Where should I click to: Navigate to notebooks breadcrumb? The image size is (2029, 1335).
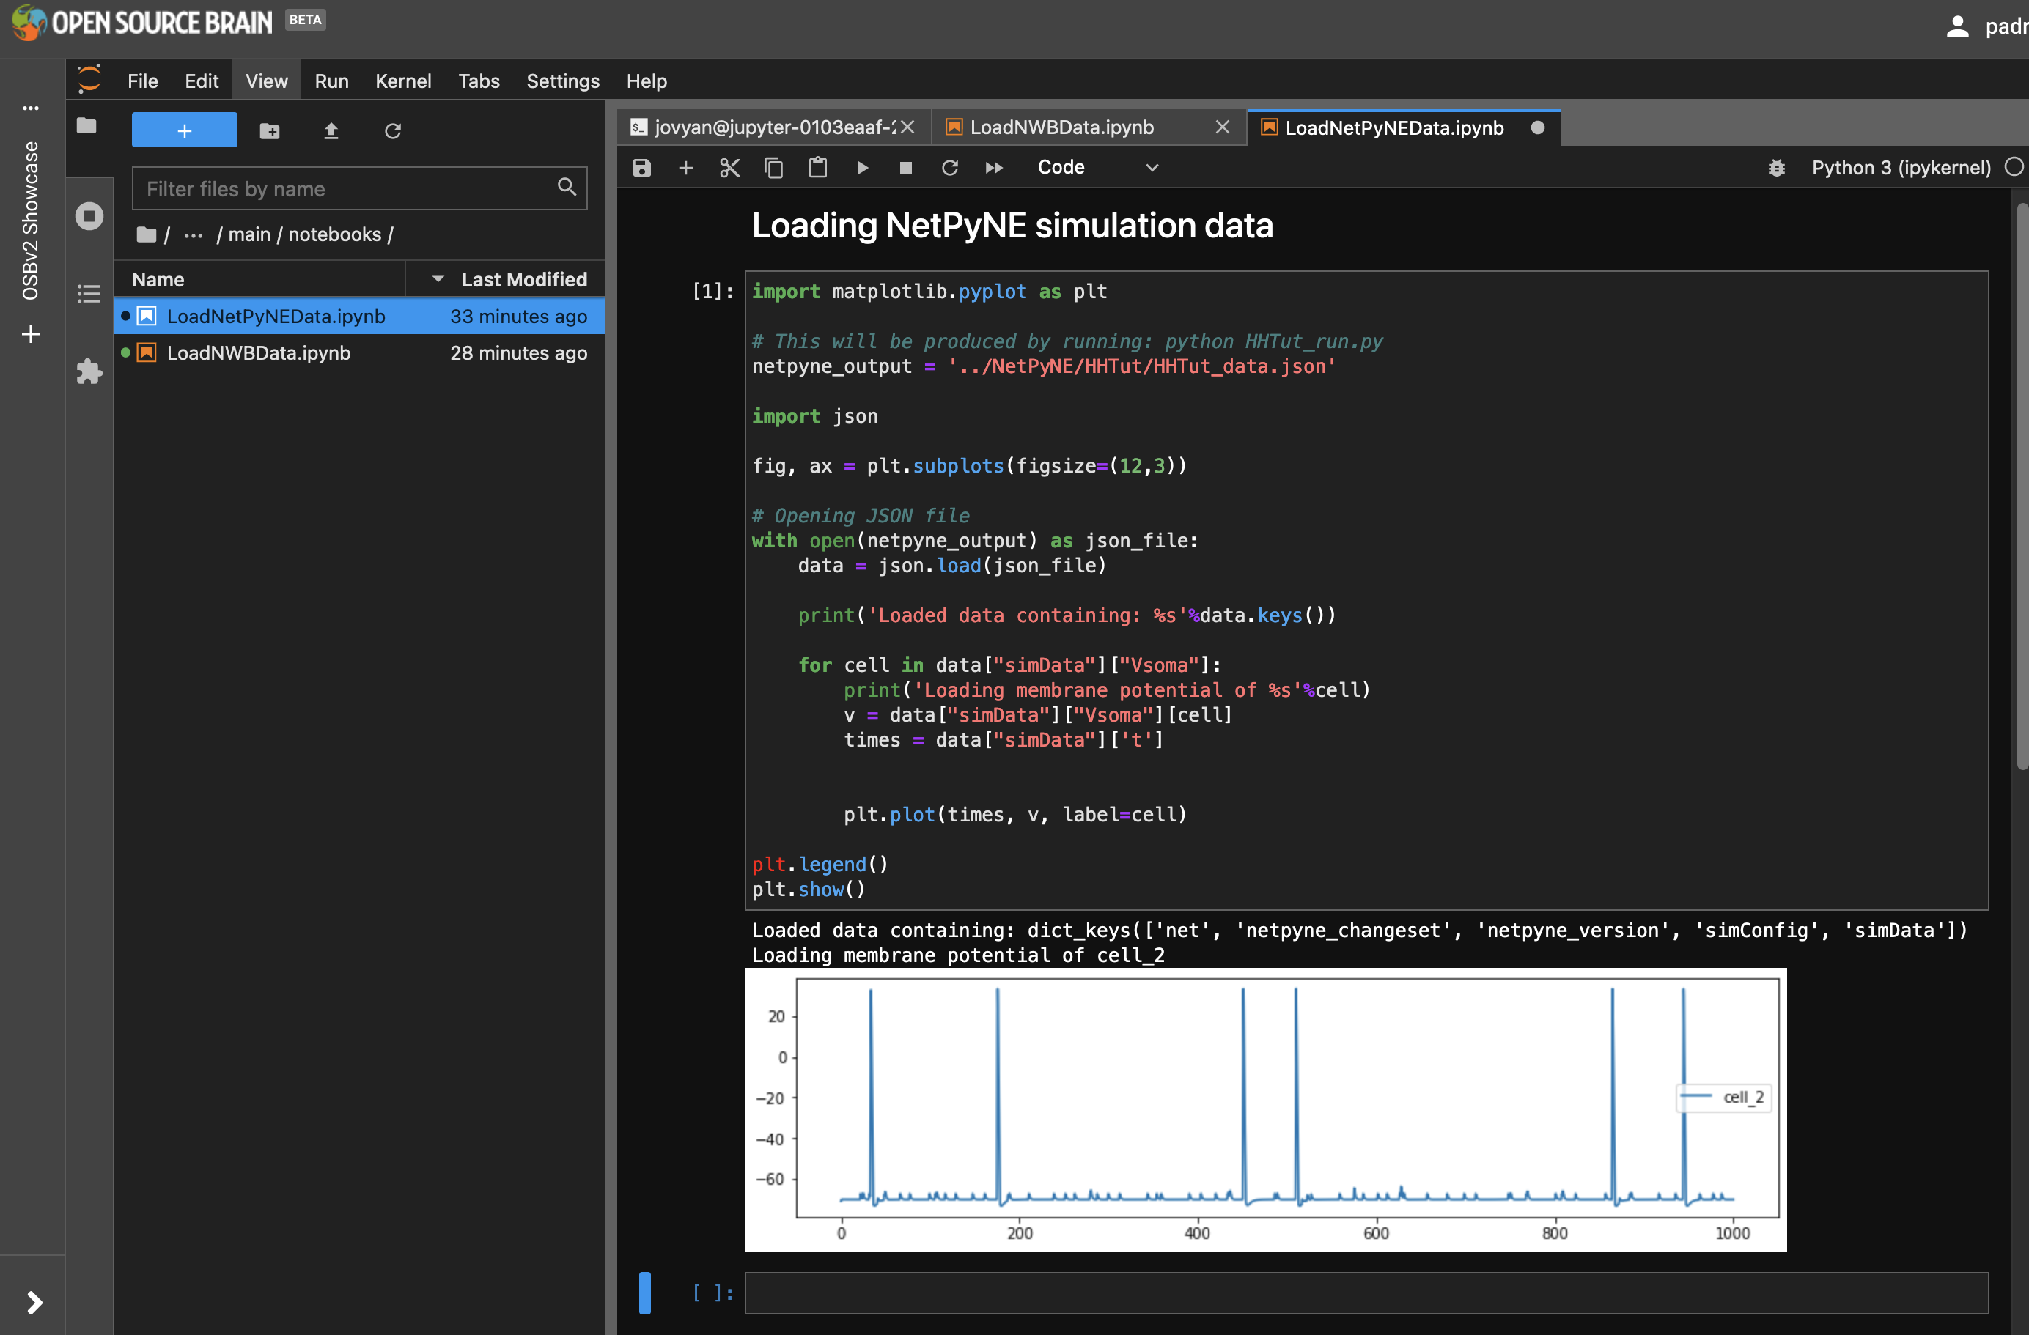[x=335, y=234]
